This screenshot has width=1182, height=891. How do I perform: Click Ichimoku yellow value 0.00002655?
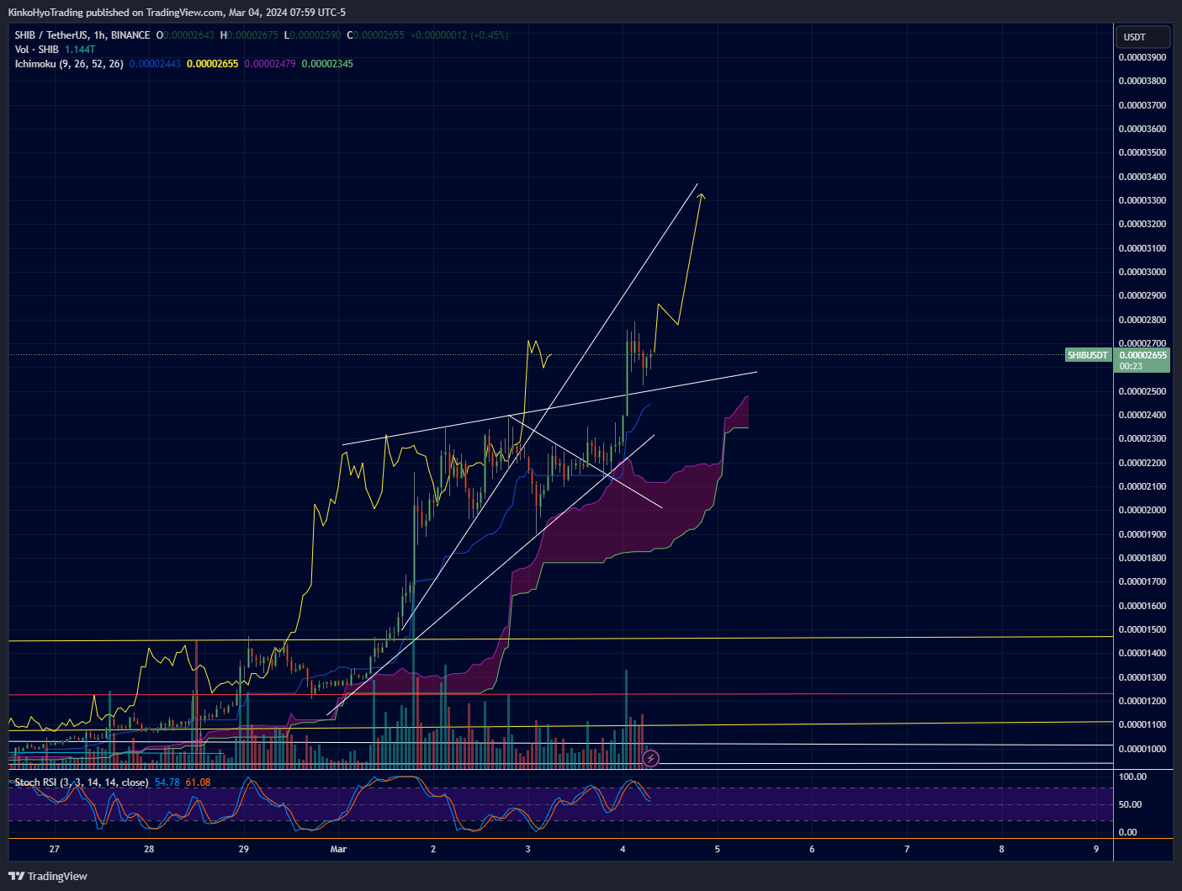pos(212,64)
